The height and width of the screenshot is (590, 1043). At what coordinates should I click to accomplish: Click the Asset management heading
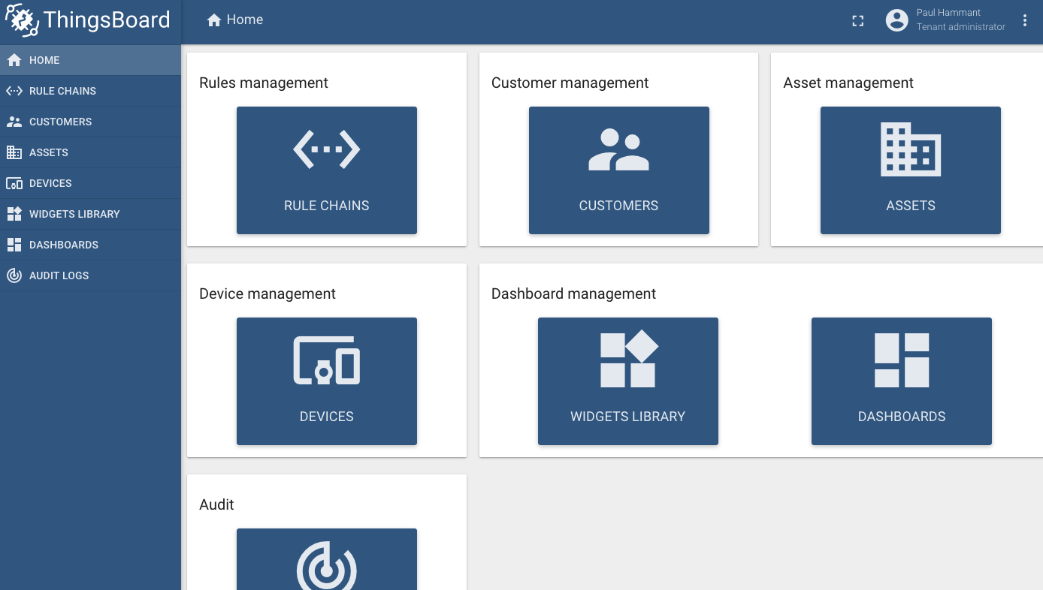click(x=848, y=83)
